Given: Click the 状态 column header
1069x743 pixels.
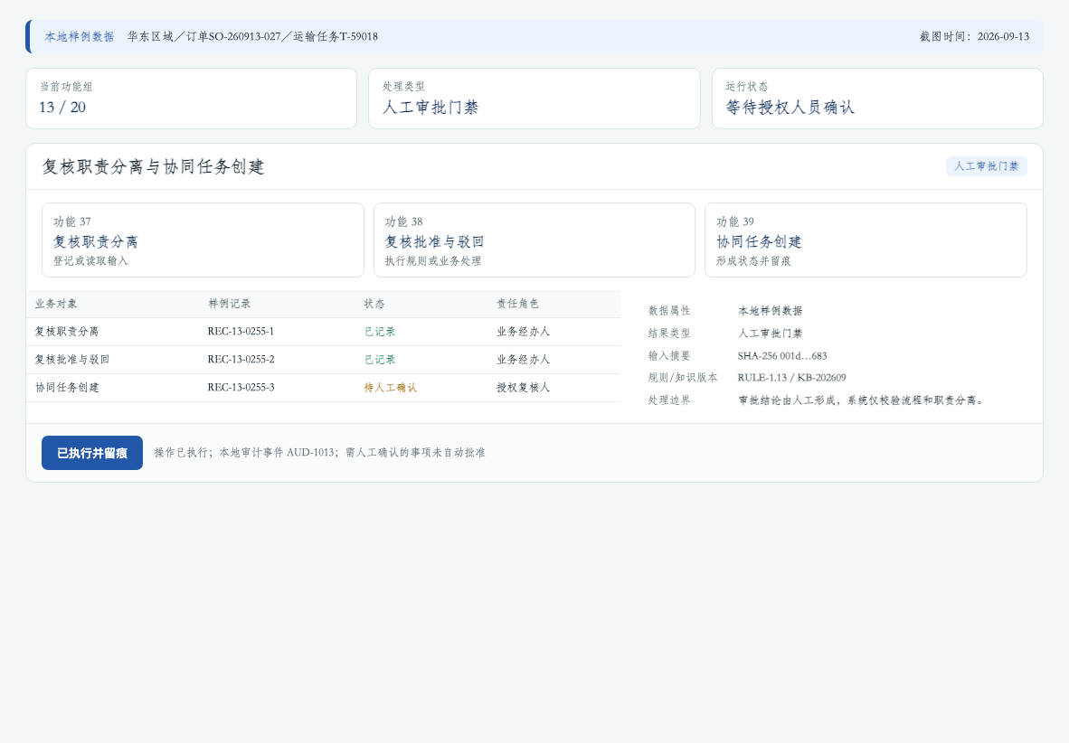Looking at the screenshot, I should [x=374, y=304].
